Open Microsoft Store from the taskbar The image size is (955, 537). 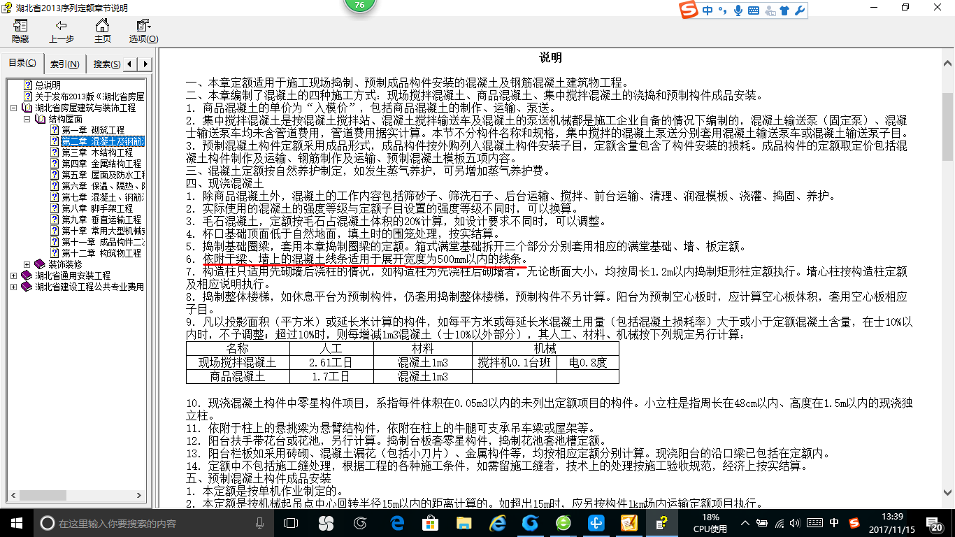pos(429,523)
